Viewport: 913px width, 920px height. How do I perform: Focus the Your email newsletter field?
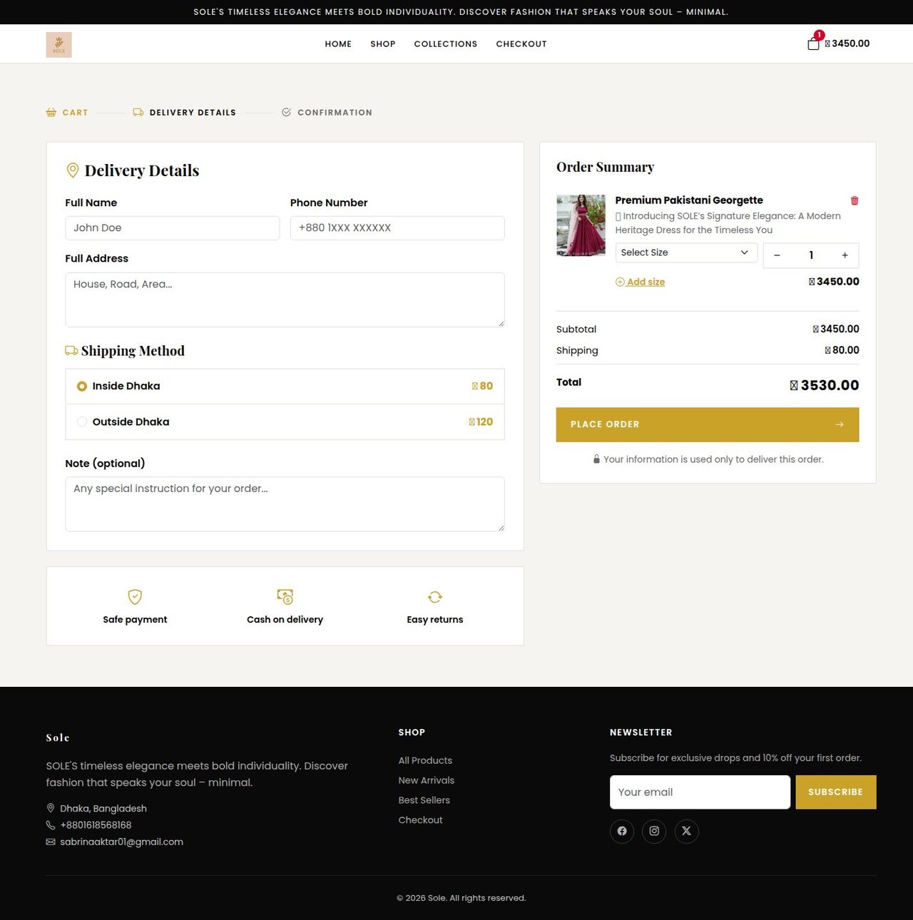tap(700, 792)
